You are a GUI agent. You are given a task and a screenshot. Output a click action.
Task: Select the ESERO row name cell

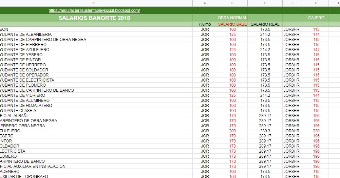coord(96,136)
